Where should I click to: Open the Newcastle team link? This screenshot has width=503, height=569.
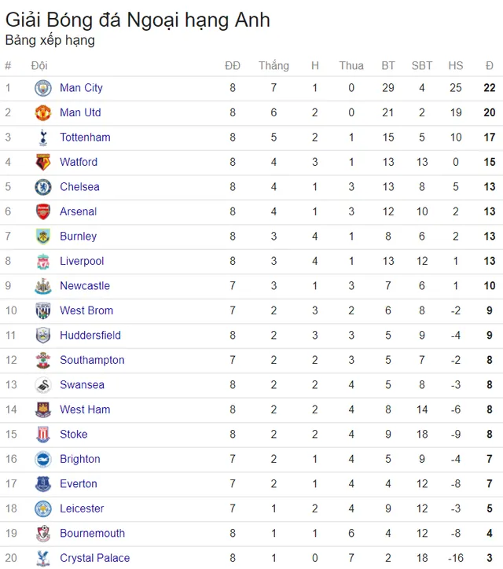(x=85, y=286)
